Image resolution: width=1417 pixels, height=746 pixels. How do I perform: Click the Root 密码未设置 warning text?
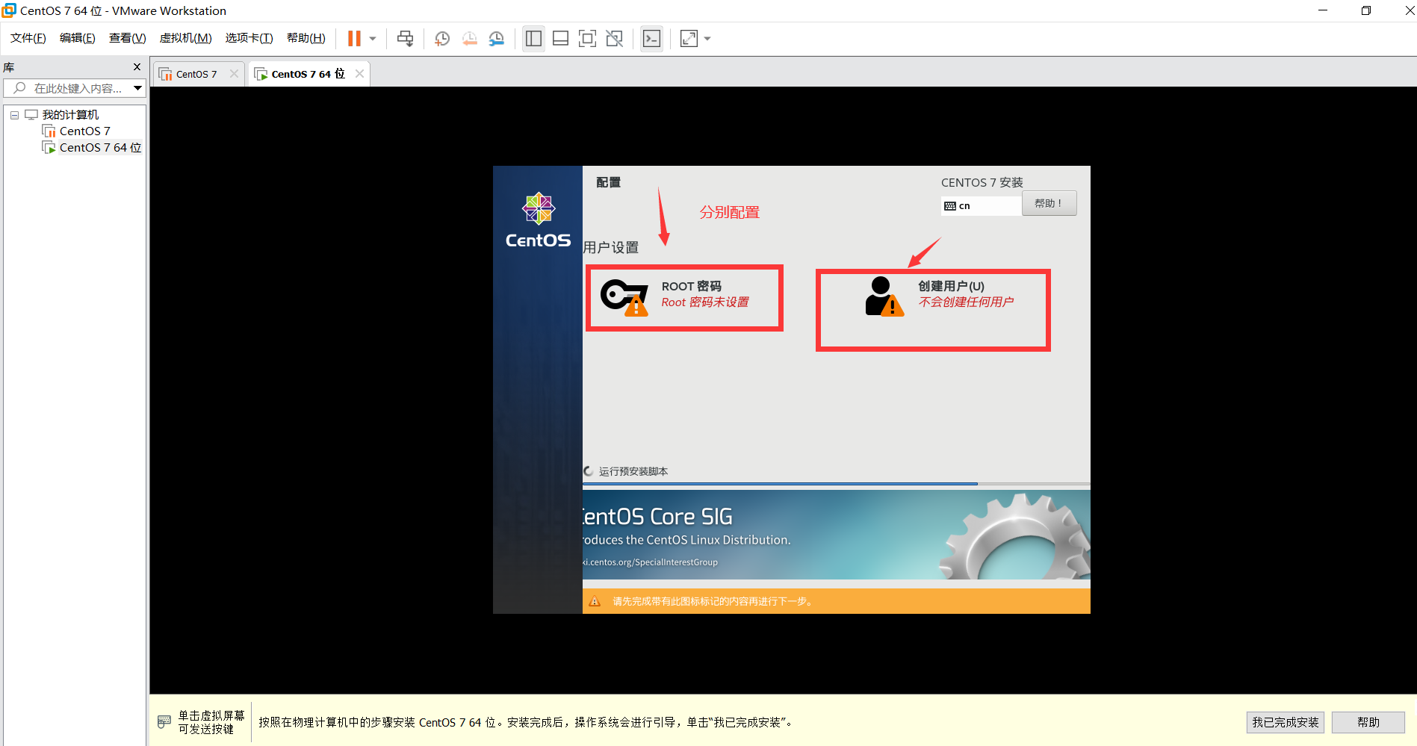(x=705, y=302)
